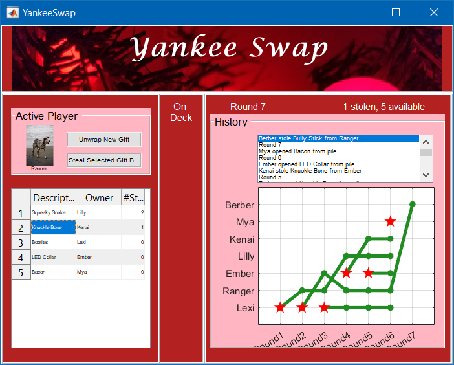Click the red star at Lexi Round1
The height and width of the screenshot is (365, 454).
(x=280, y=307)
